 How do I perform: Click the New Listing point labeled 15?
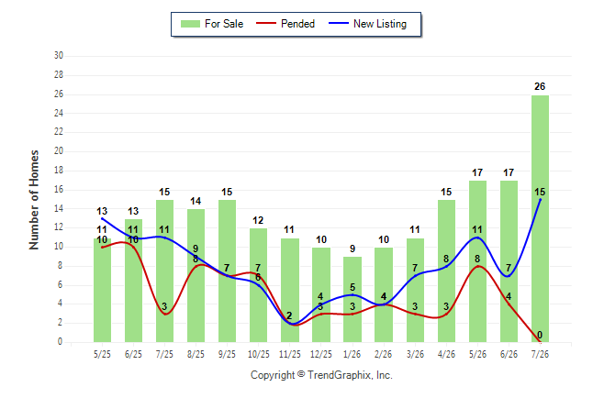coord(540,199)
